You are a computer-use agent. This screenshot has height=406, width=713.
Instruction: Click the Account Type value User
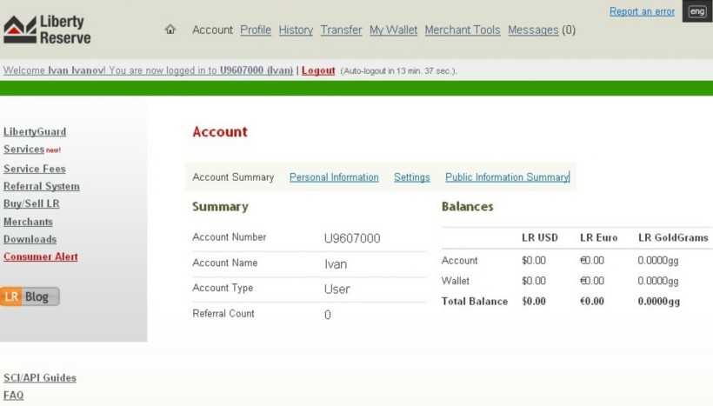tap(337, 290)
